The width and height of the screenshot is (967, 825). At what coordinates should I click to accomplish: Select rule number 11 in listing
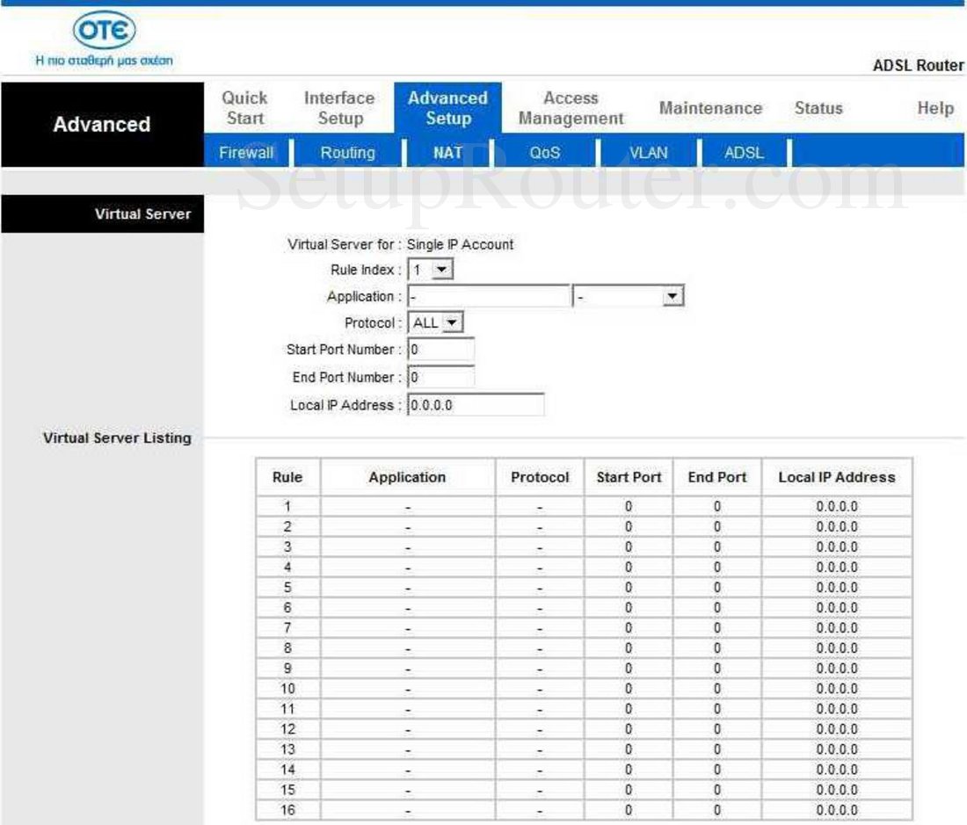(x=287, y=709)
